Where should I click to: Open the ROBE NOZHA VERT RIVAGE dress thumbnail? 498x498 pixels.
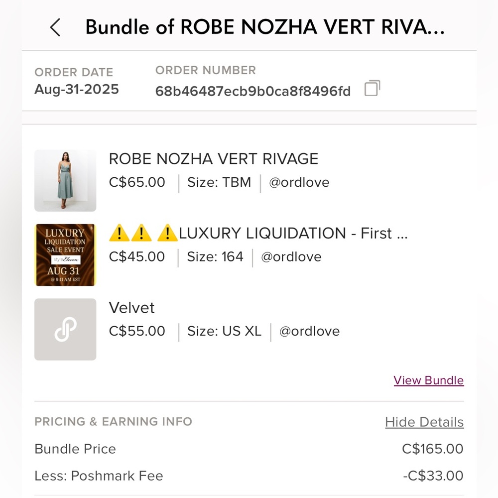[x=65, y=180]
